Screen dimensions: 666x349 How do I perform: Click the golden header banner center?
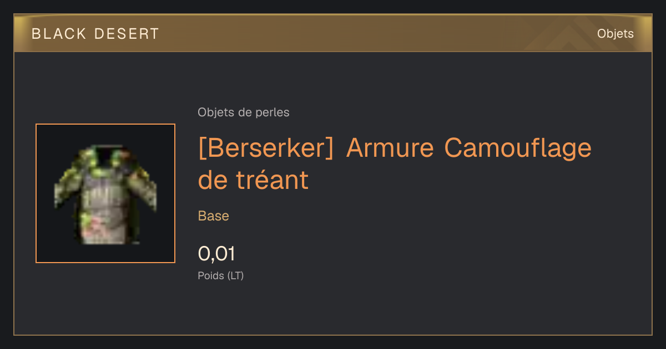point(333,33)
